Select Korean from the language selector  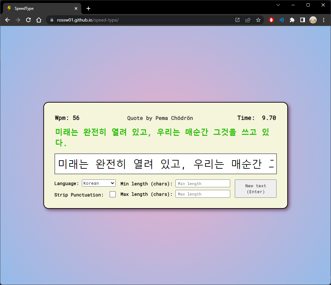[98, 183]
